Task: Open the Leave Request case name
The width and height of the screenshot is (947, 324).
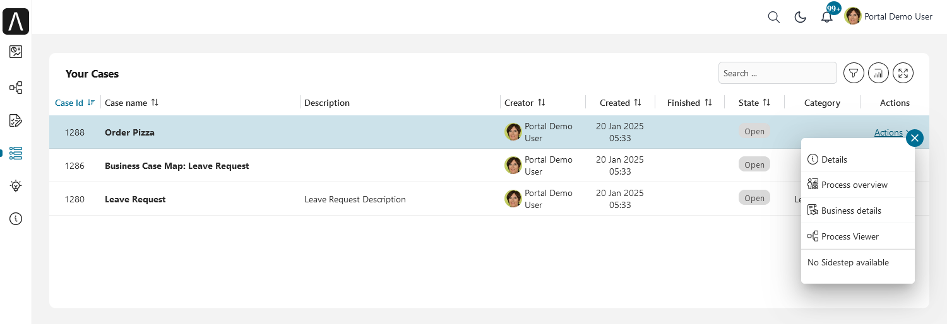Action: tap(135, 199)
